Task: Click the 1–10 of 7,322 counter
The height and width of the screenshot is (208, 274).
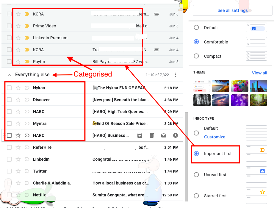Action: click(157, 75)
